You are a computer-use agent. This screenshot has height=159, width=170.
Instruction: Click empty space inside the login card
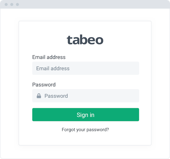(x=85, y=139)
